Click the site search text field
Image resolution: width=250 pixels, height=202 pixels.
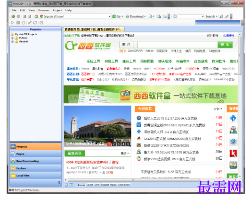177,45
